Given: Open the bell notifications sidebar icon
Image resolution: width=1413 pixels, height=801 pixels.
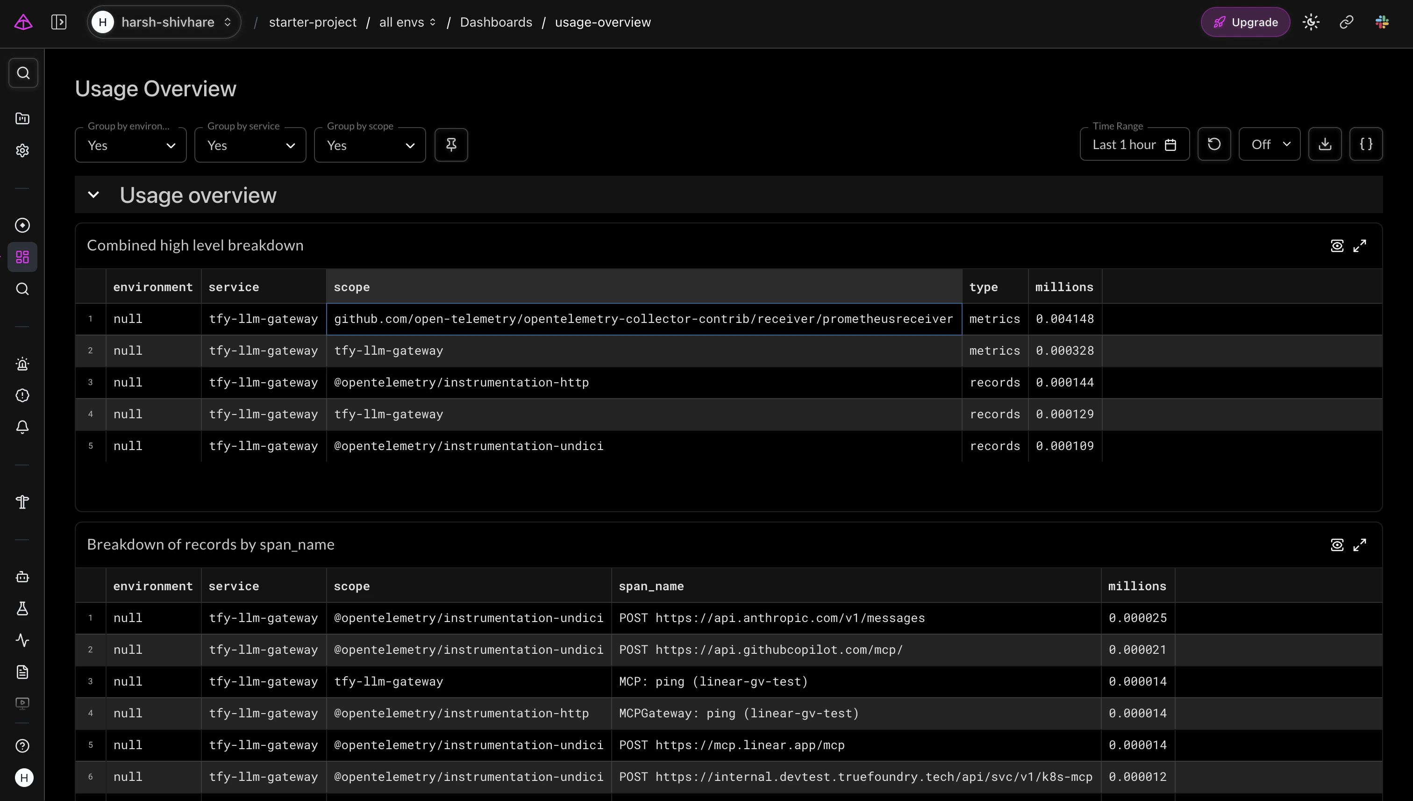Looking at the screenshot, I should coord(22,428).
